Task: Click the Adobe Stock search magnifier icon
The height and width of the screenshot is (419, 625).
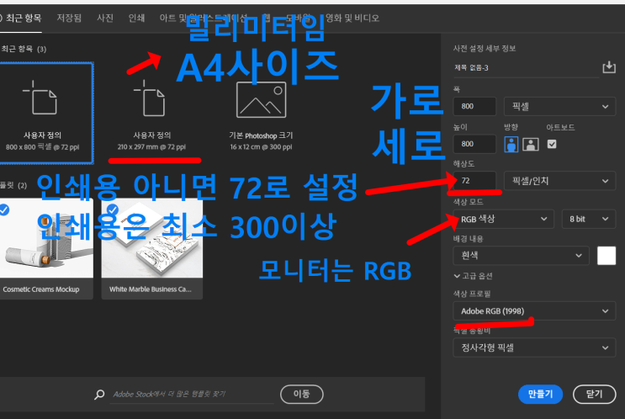Action: (99, 395)
